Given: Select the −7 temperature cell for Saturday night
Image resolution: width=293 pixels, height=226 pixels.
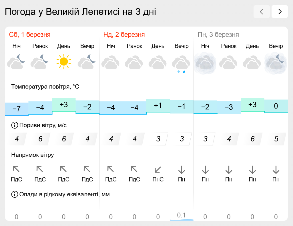Looking at the screenshot, I should (x=17, y=109).
